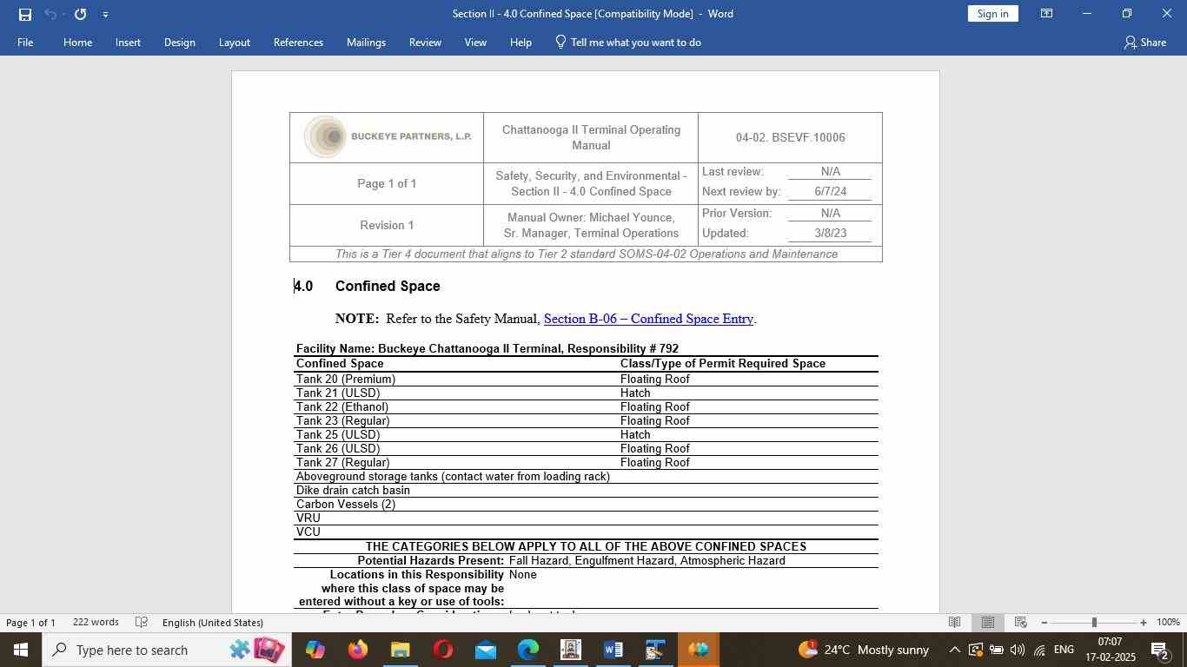Open the Ribbon Display Options button
The image size is (1187, 667).
(1047, 14)
